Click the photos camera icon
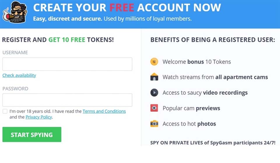This screenshot has height=163, width=280. (x=154, y=124)
